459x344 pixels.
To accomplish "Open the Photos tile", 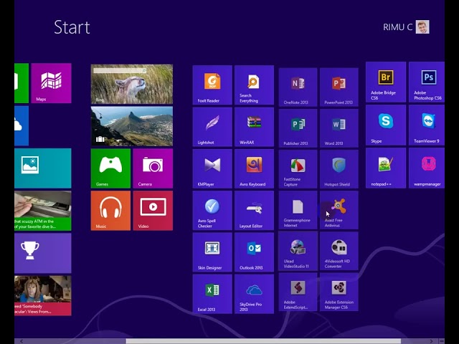I will (x=43, y=168).
